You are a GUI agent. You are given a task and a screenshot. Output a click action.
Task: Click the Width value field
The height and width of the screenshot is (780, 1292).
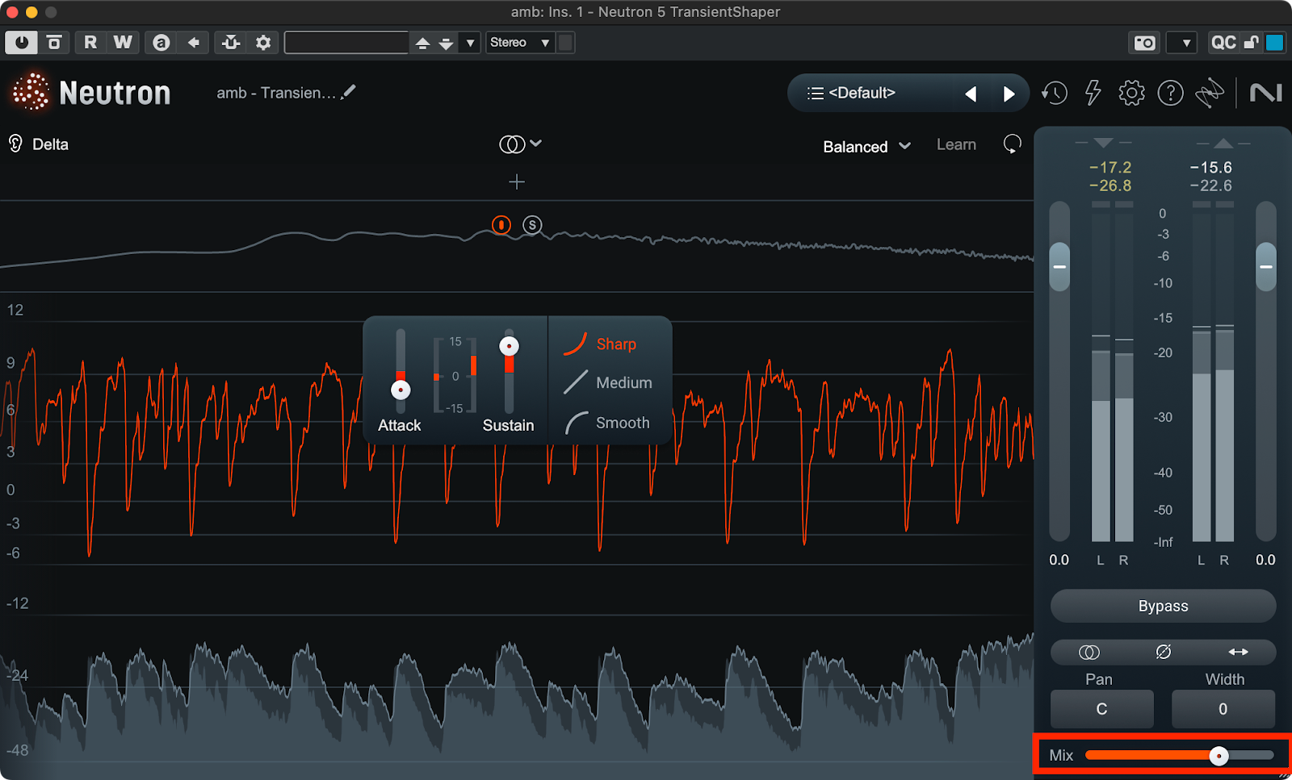tap(1223, 709)
